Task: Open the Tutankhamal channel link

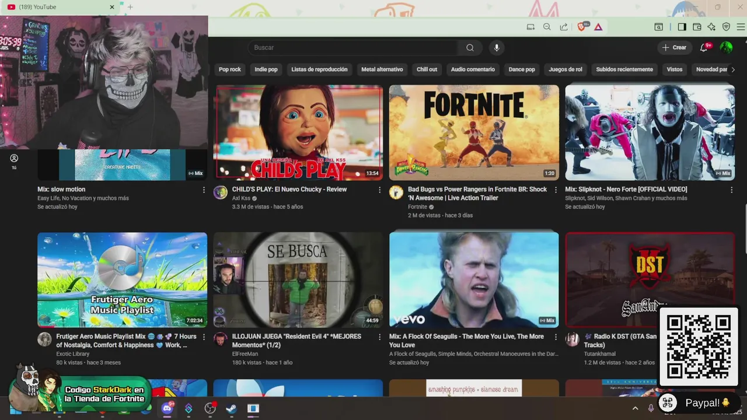Action: click(600, 354)
